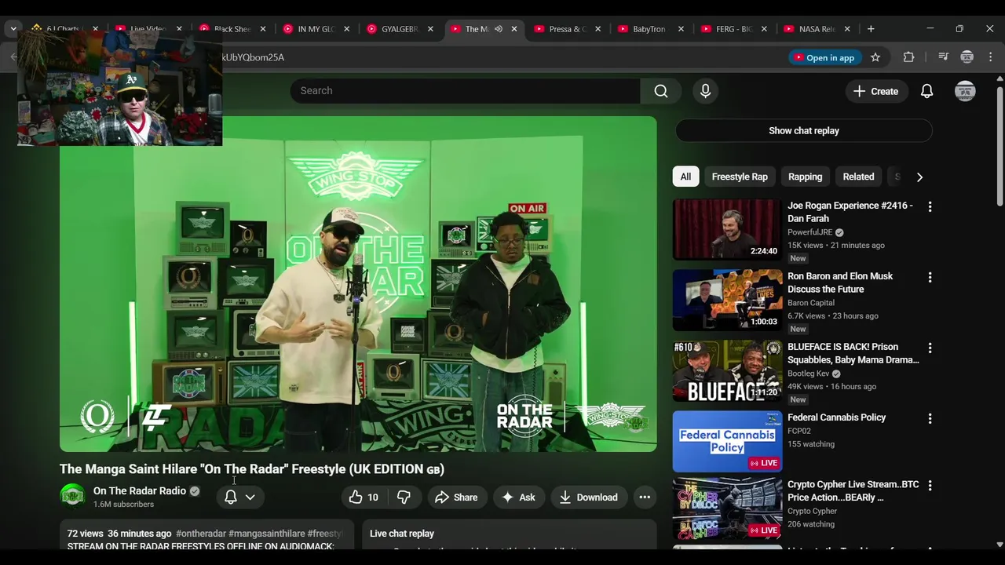Open tab search dropdown arrow
1005x565 pixels.
pyautogui.click(x=13, y=29)
